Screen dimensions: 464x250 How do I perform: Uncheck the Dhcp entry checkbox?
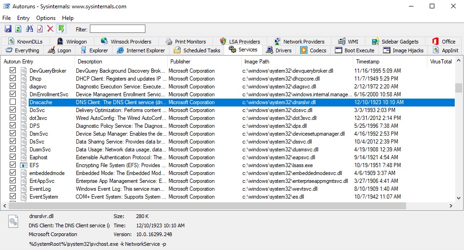13,78
